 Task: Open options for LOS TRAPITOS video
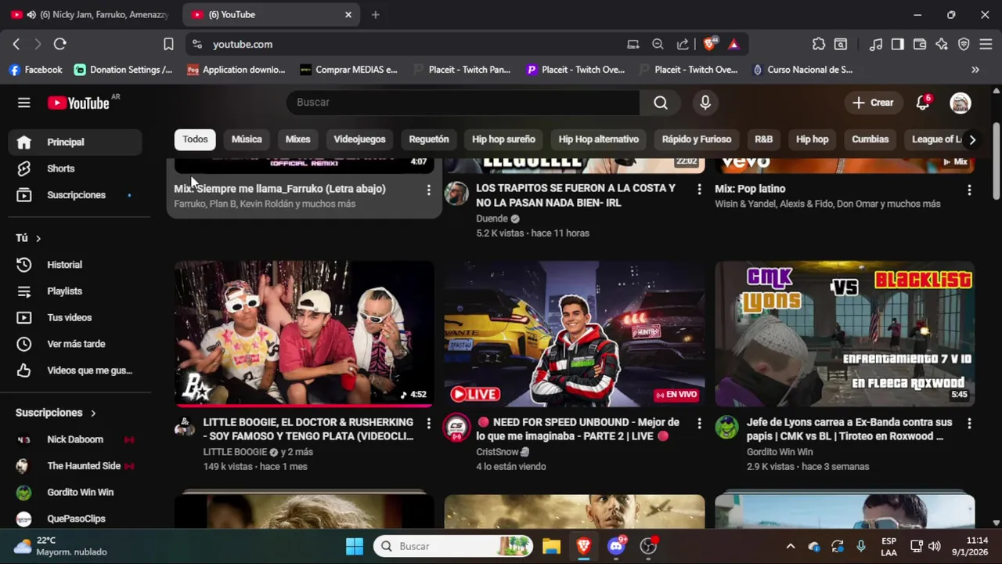click(x=699, y=190)
